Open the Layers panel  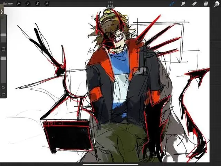(206, 3)
